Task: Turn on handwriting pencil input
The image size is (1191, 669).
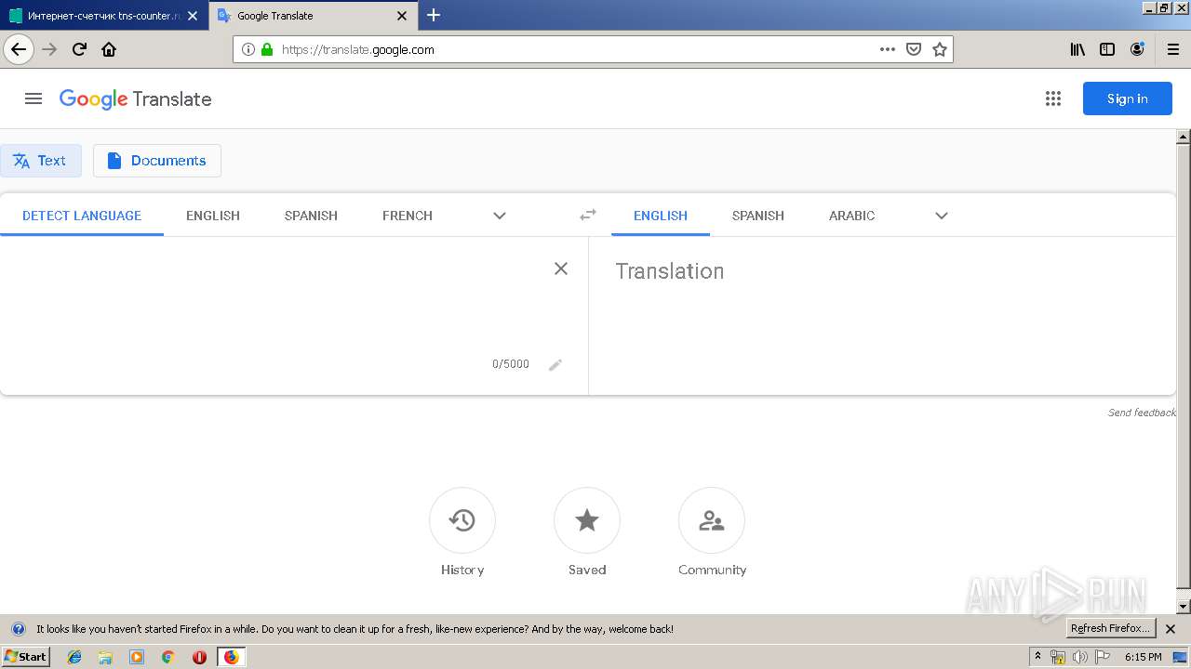Action: (x=555, y=365)
